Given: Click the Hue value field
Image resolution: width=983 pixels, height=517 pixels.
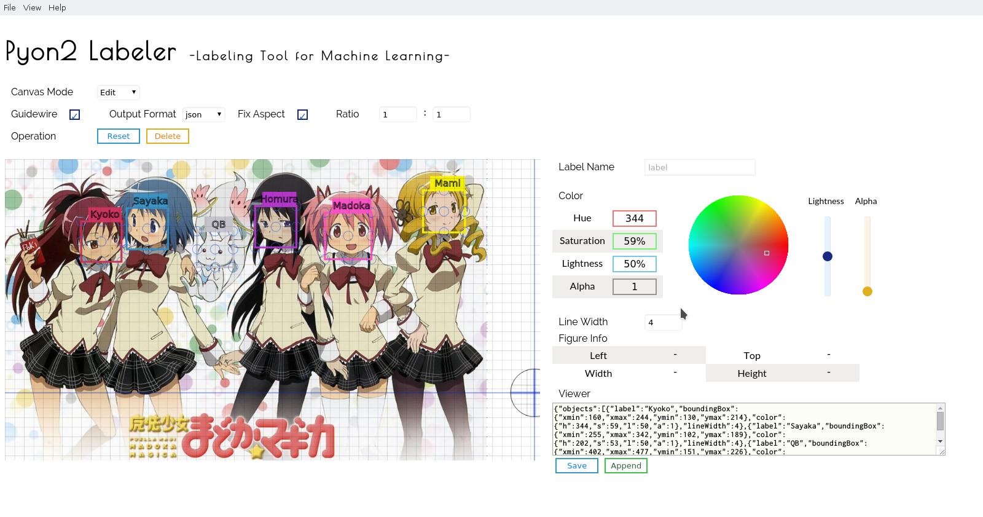Looking at the screenshot, I should coord(635,218).
